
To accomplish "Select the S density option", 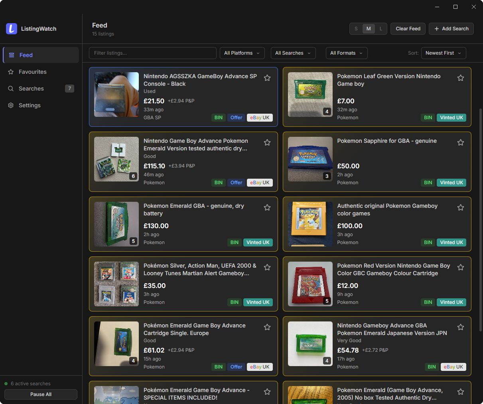I will point(356,29).
